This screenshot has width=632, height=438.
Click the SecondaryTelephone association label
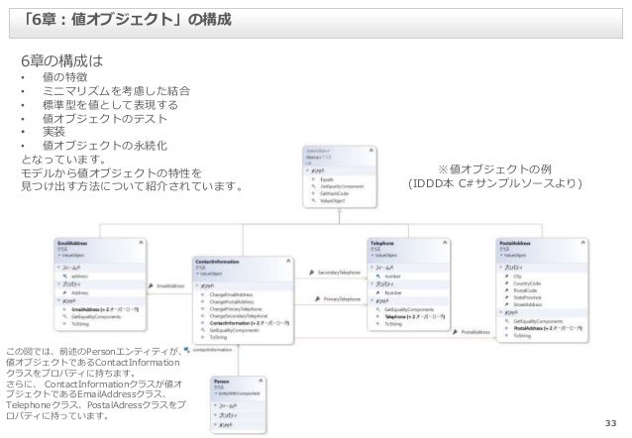coord(339,273)
